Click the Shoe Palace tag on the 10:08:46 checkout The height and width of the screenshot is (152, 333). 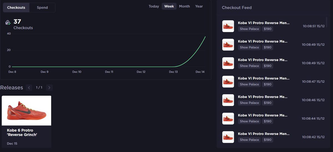(x=249, y=103)
